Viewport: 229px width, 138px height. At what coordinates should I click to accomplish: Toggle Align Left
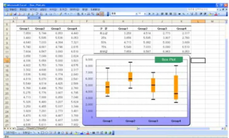[162, 14]
